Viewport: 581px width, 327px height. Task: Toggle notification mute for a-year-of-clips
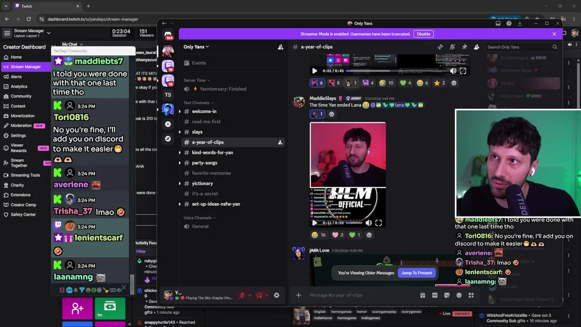[453, 47]
